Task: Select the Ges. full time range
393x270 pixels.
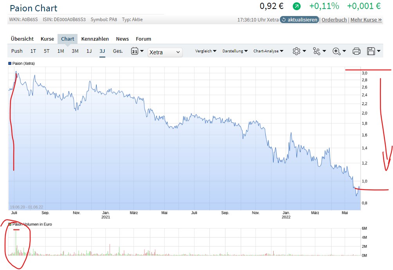Action: (118, 51)
